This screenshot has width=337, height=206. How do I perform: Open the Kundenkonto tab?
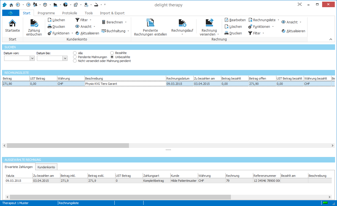click(46, 167)
